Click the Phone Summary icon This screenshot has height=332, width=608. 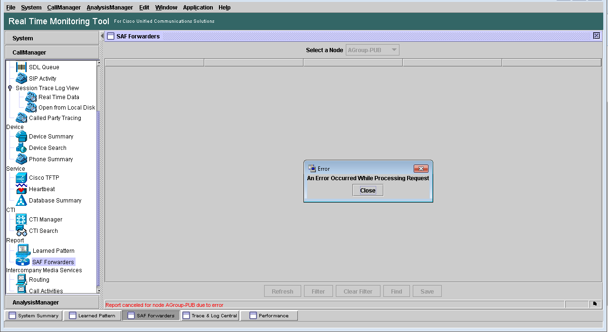point(21,159)
